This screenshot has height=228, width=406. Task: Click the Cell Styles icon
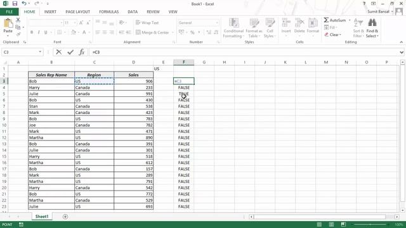point(270,23)
